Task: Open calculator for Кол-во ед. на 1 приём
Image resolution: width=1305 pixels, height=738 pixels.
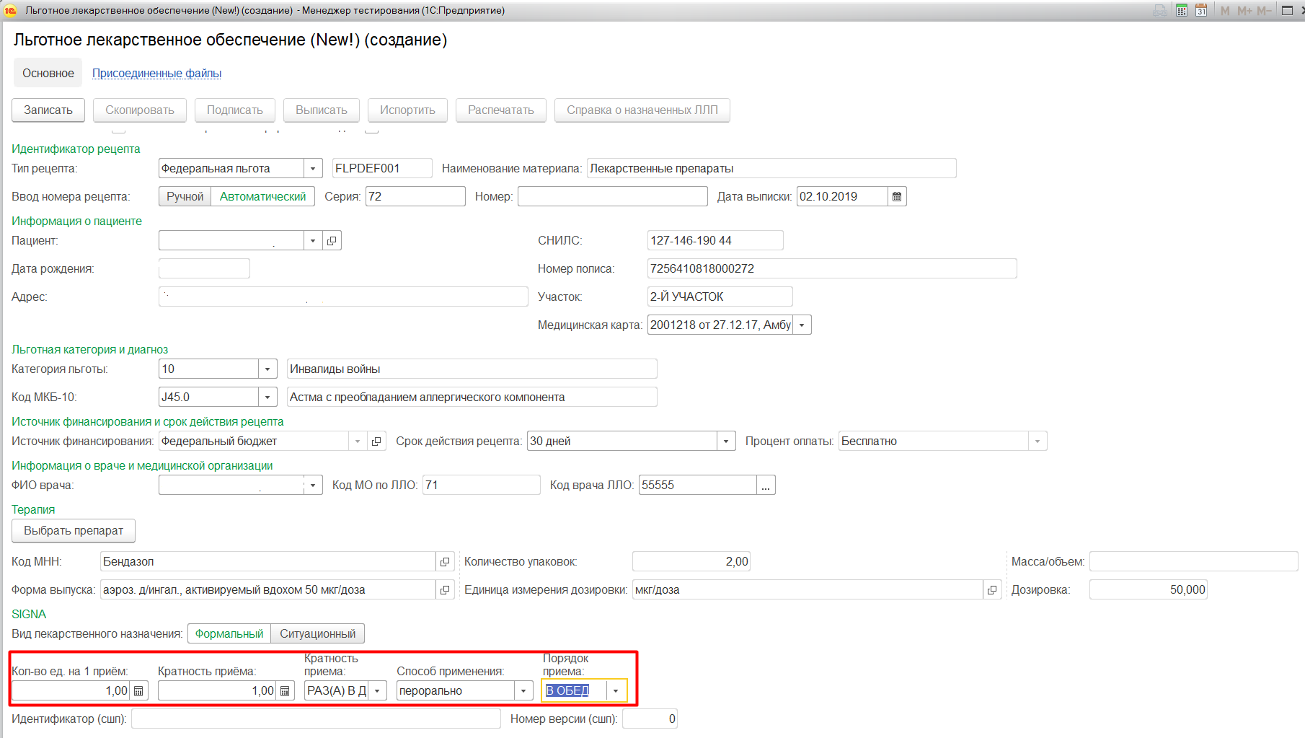Action: (139, 690)
